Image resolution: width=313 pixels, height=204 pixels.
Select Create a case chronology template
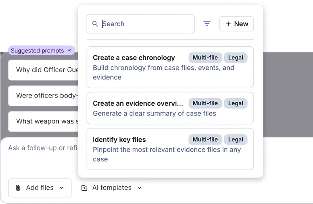170,67
